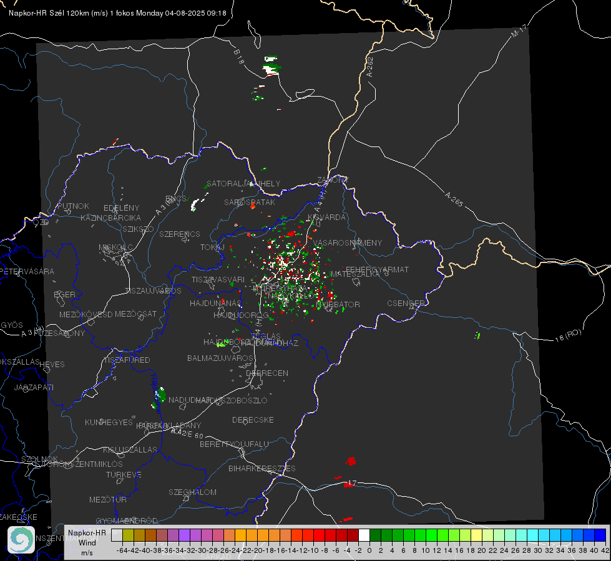Click the MEZŐCSÁT label
Viewport: 611px width, 561px height.
click(x=135, y=314)
